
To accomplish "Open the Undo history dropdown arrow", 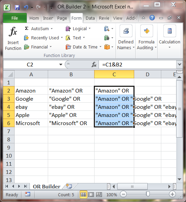I will [32, 8].
